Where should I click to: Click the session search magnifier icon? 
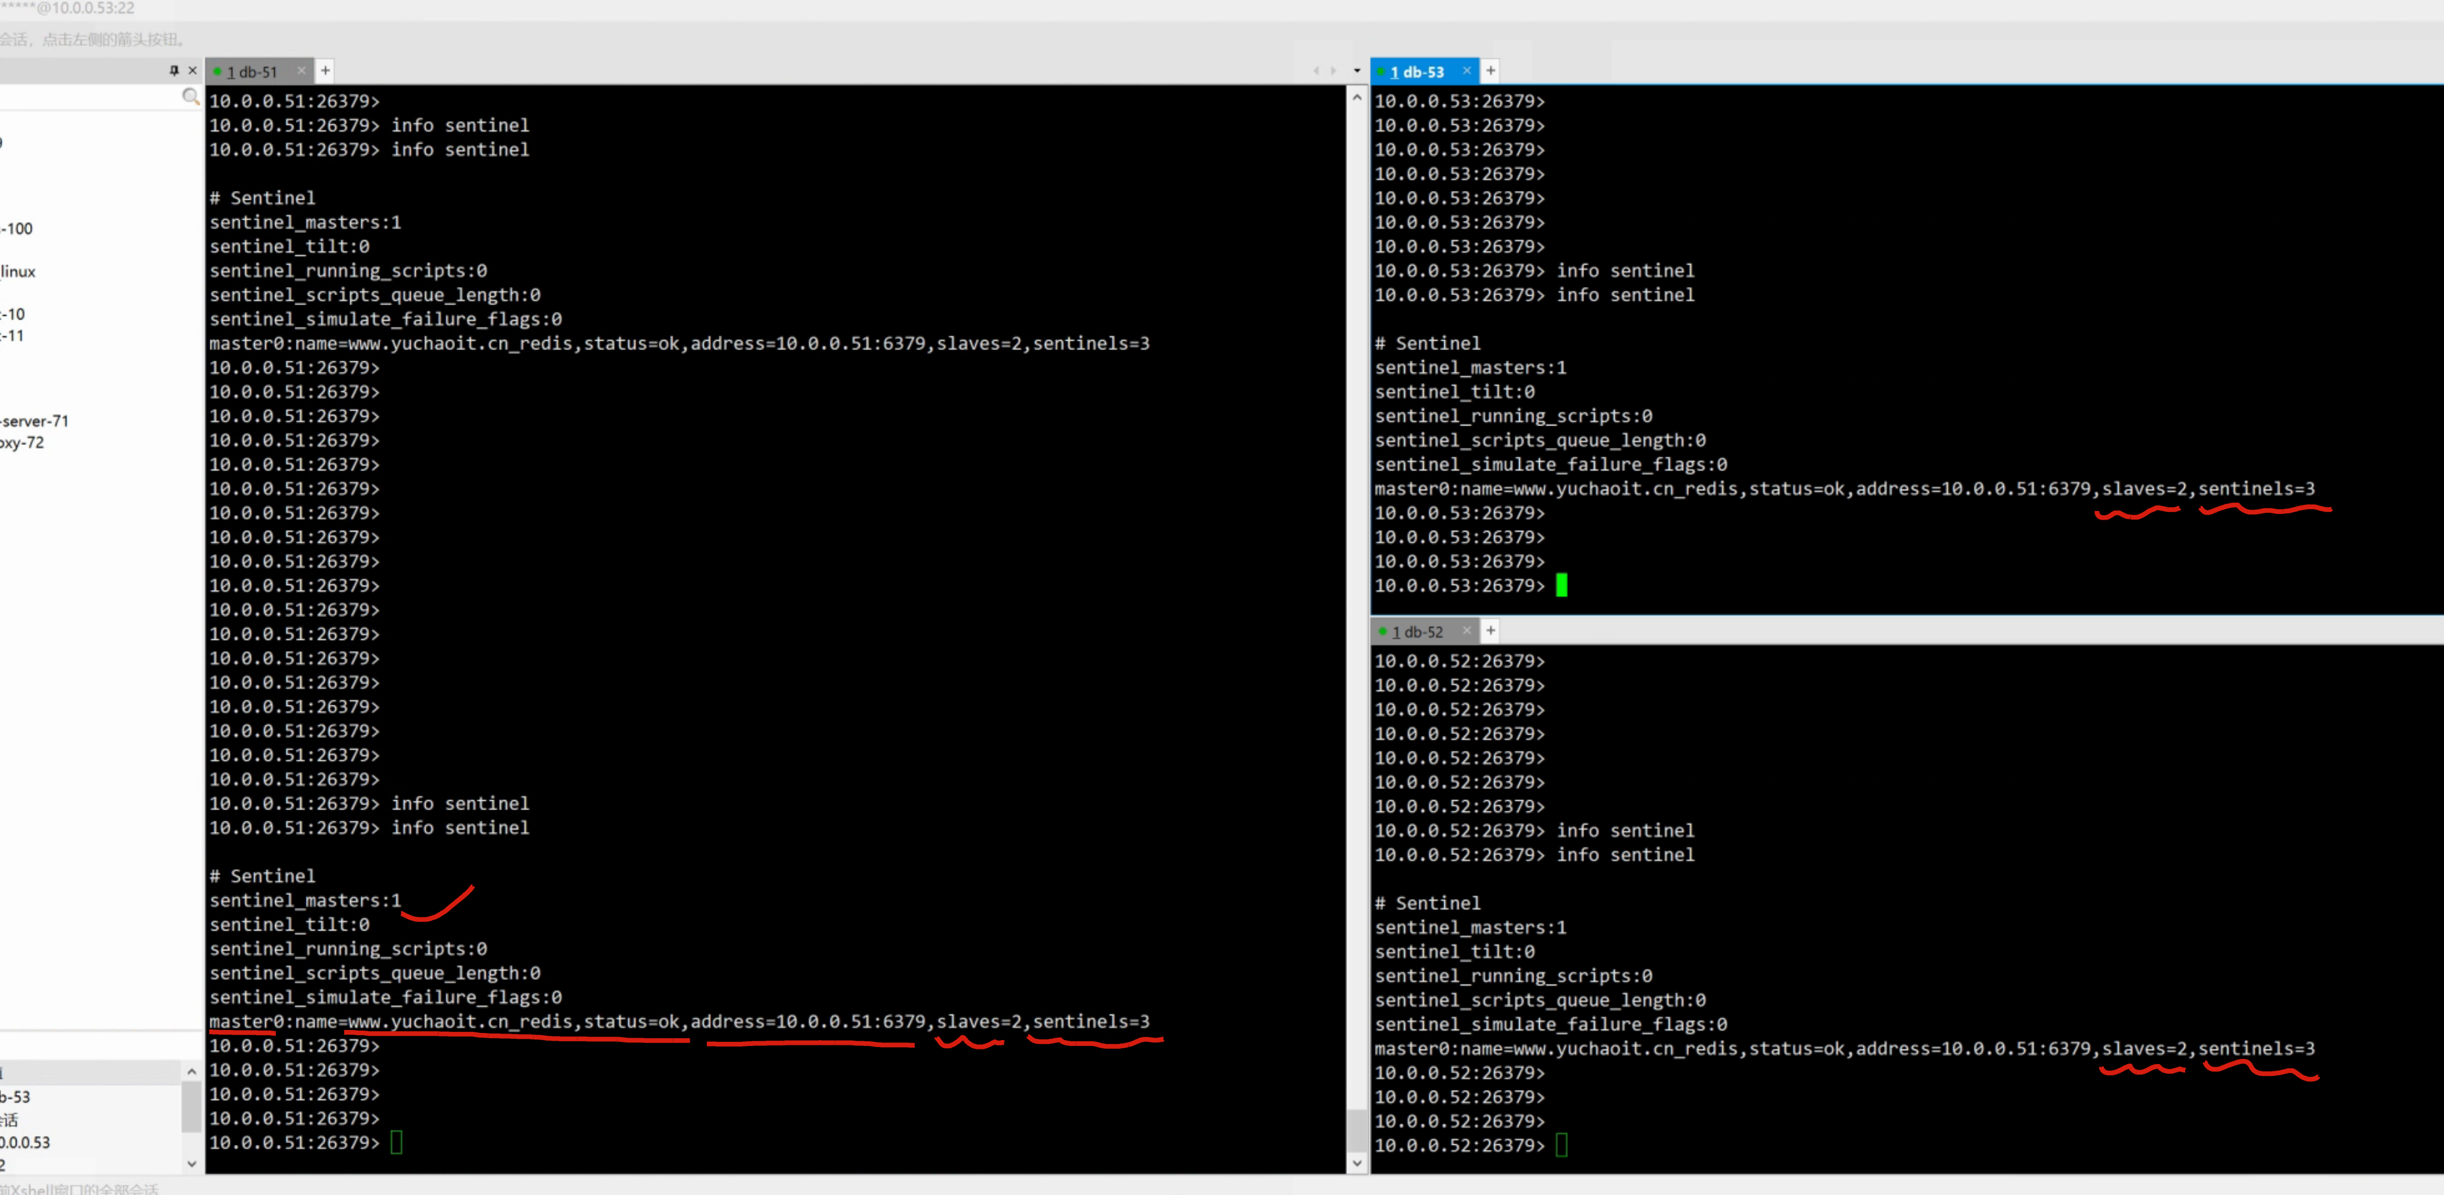(x=191, y=97)
